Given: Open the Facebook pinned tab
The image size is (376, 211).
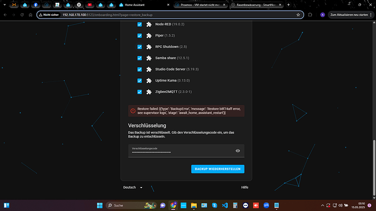Looking at the screenshot, I should click(x=36, y=5).
